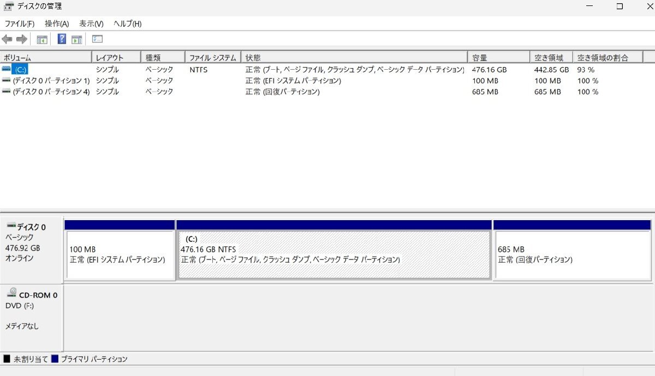Click the drive icon beside パーティション 4 row

[7, 92]
